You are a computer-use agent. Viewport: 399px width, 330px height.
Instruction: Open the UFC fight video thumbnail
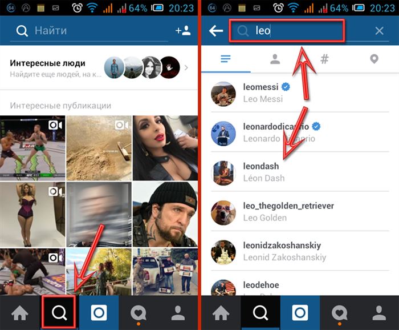(x=32, y=148)
